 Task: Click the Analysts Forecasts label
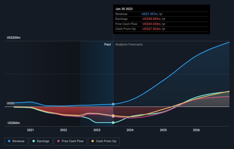129,44
